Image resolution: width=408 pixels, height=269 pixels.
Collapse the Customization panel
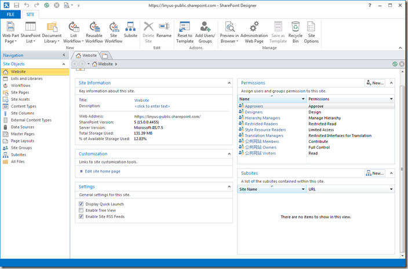coord(229,154)
